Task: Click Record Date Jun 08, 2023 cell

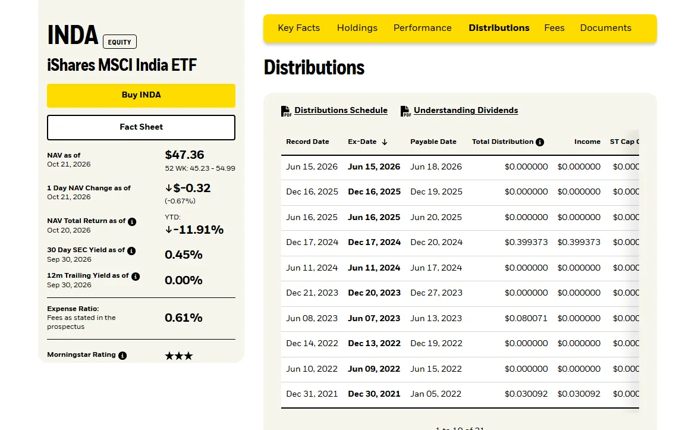Action: [312, 319]
